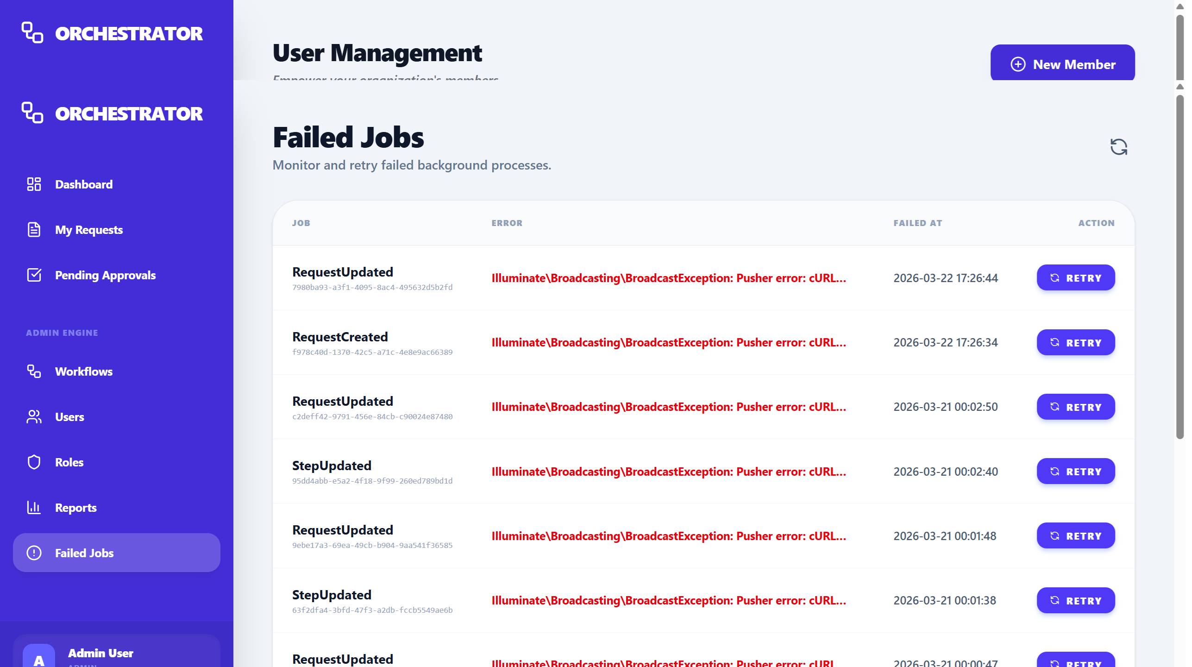1192x667 pixels.
Task: Retry StepUpdated job failed at 00:02:40
Action: [1075, 472]
